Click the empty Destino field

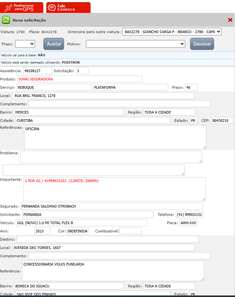click(108, 239)
